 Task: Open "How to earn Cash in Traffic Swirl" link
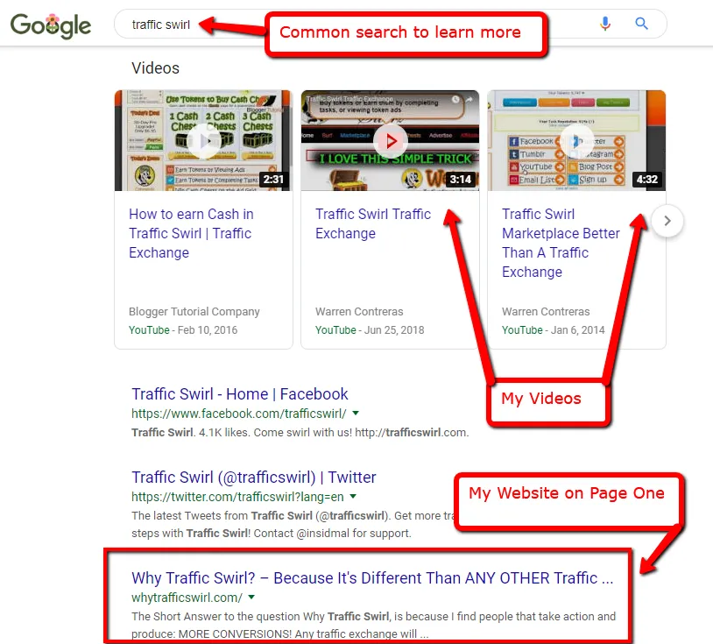[191, 233]
